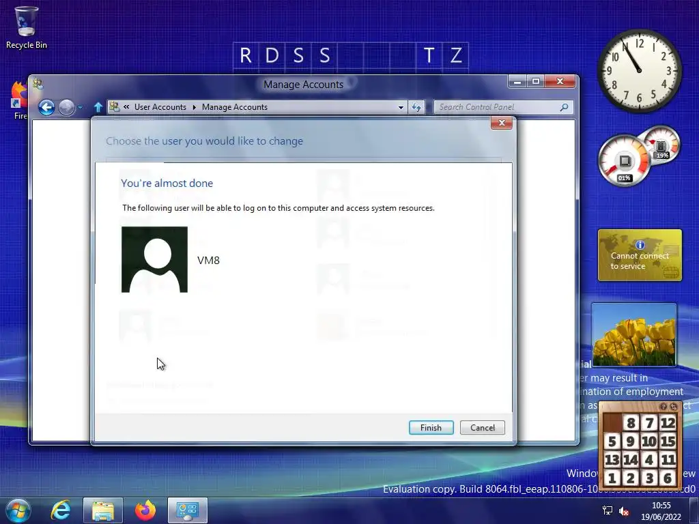Go back in Manage Accounts window
The image size is (699, 524).
[x=47, y=107]
